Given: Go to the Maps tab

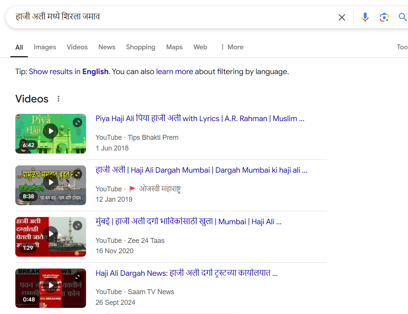Looking at the screenshot, I should (174, 47).
